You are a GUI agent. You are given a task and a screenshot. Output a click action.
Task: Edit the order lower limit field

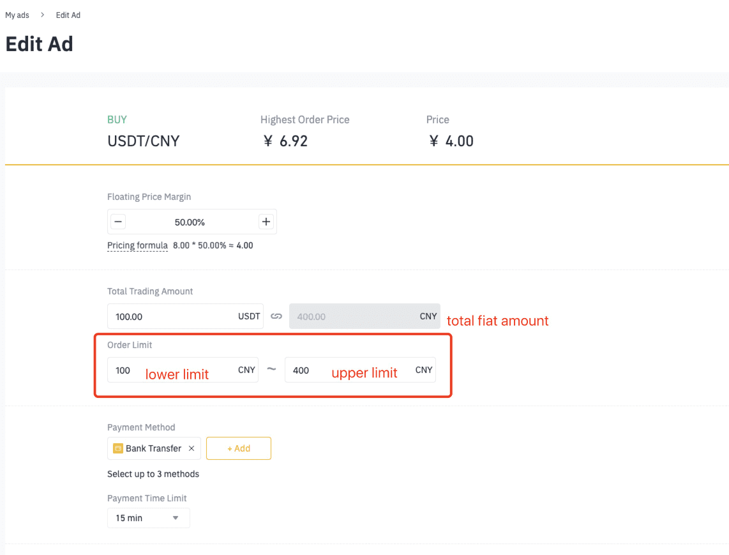(183, 370)
